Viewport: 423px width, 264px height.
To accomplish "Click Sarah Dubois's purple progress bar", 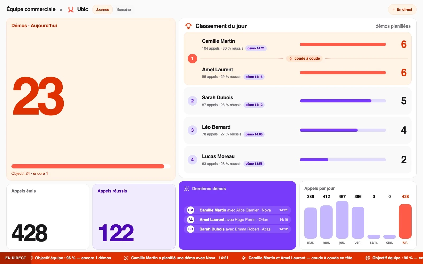I will coord(343,101).
